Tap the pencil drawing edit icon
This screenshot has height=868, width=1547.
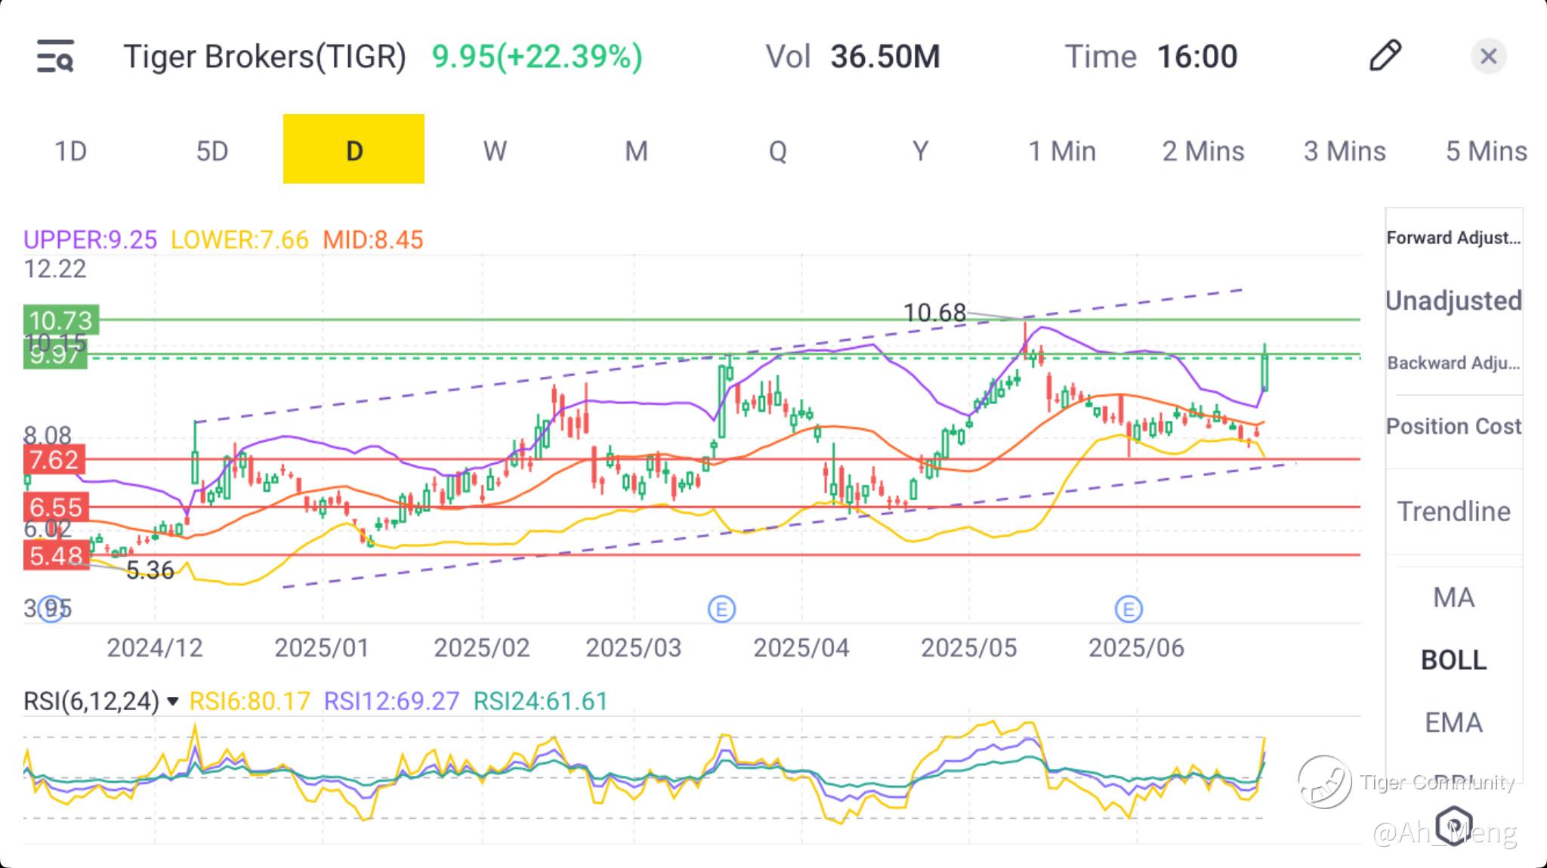[1385, 56]
